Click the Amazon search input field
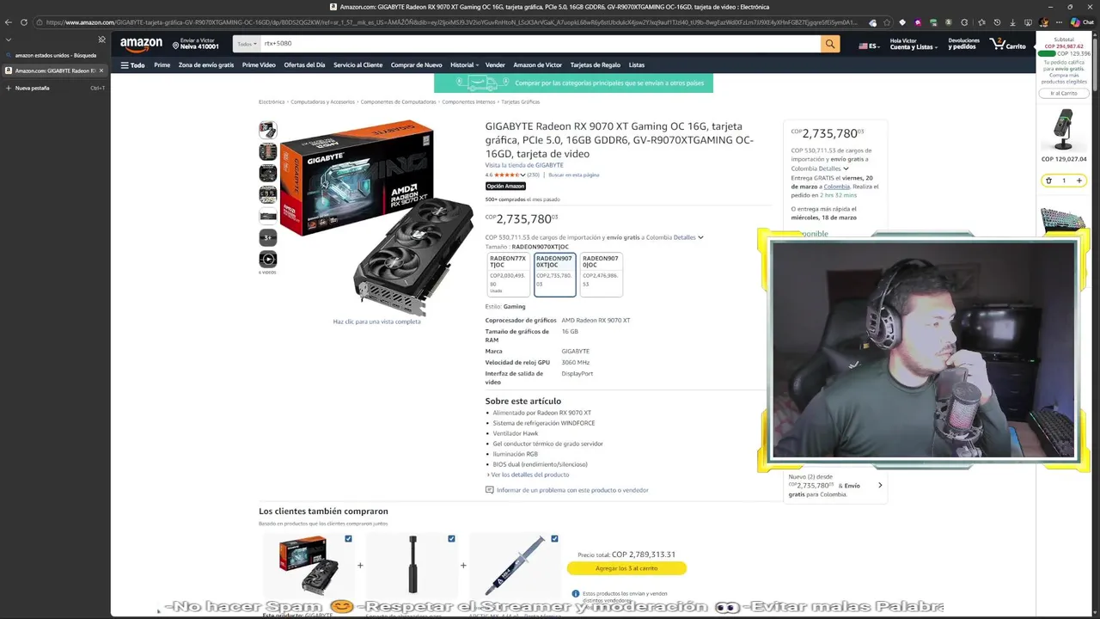This screenshot has height=619, width=1100. pyautogui.click(x=540, y=44)
